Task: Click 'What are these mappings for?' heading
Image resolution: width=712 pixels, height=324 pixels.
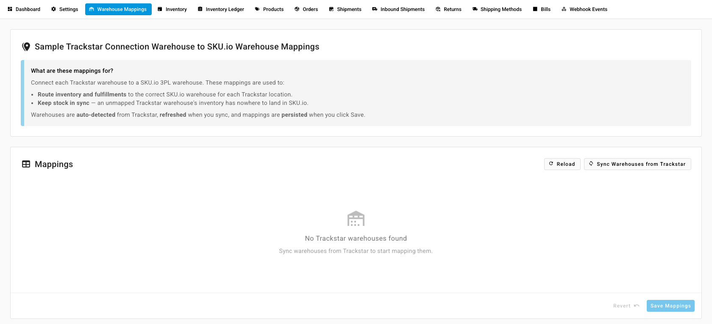Action: 72,71
